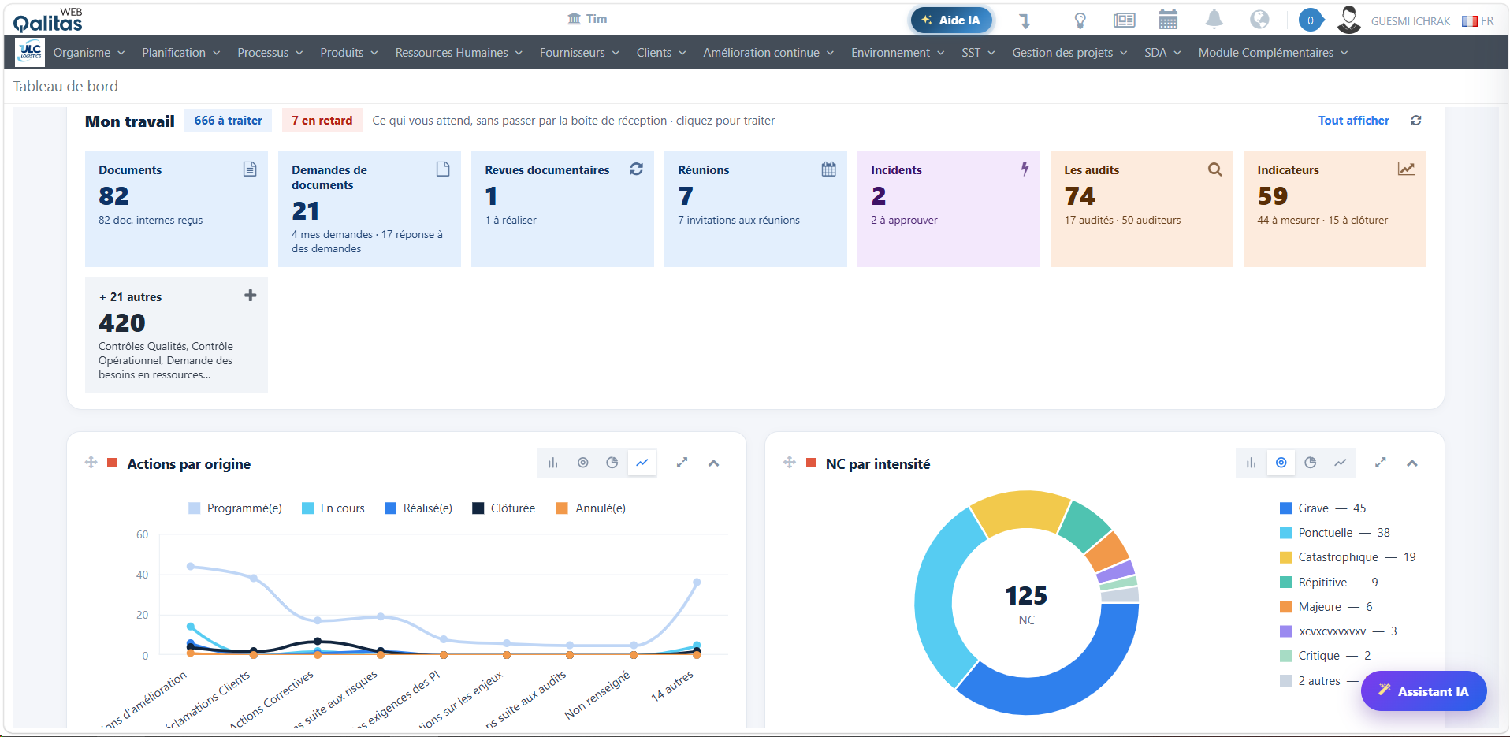1510x737 pixels.
Task: Expand the Ressources Humaines menu
Action: [459, 53]
